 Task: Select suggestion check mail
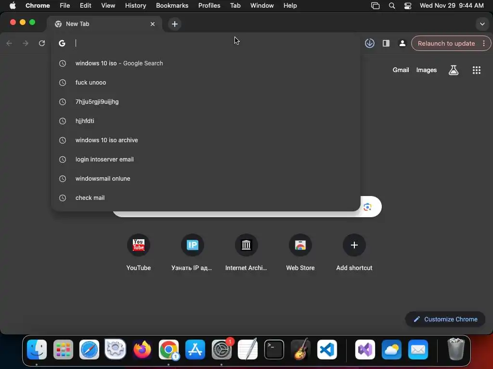(x=206, y=198)
